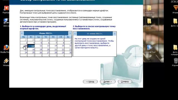This screenshot has height=100, width=178.
Task: Click the < Назад button
Action: (90, 82)
